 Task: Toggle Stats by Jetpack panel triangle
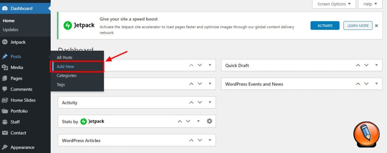(198, 121)
